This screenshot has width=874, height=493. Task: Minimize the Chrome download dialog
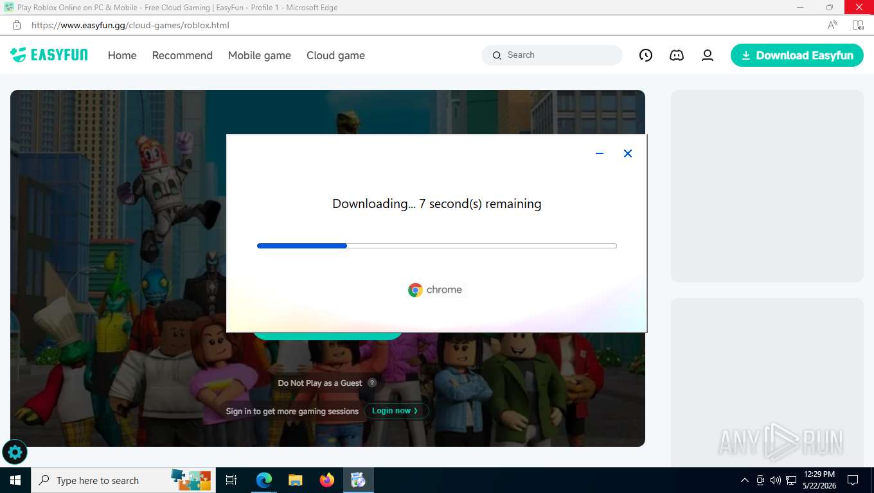(600, 153)
